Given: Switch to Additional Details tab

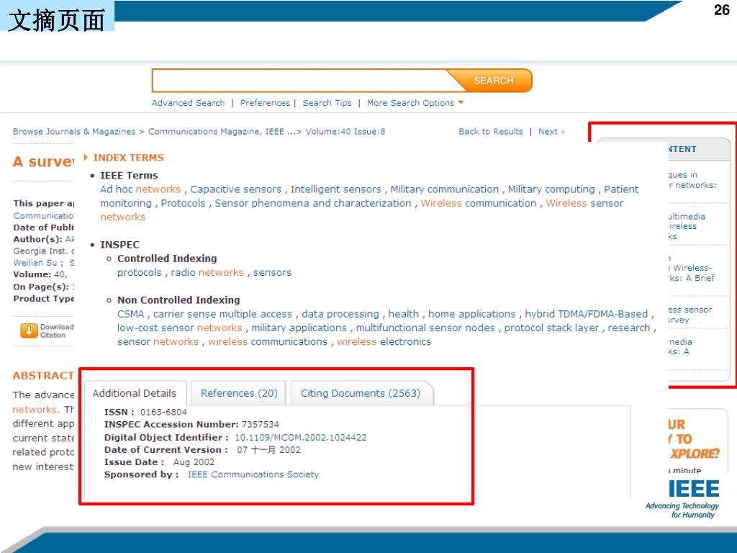Looking at the screenshot, I should 135,393.
